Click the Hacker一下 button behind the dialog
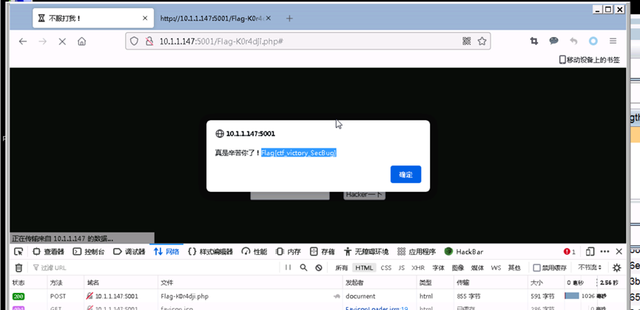The height and width of the screenshot is (310, 640). [364, 195]
